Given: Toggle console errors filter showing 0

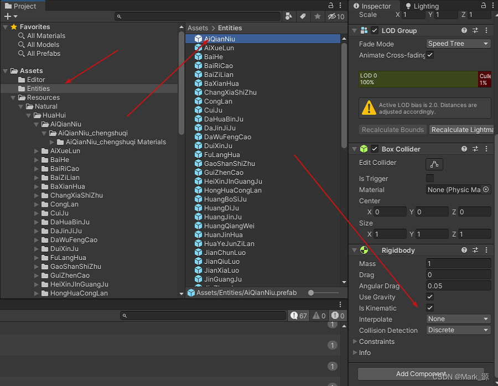Looking at the screenshot, I should (x=338, y=316).
